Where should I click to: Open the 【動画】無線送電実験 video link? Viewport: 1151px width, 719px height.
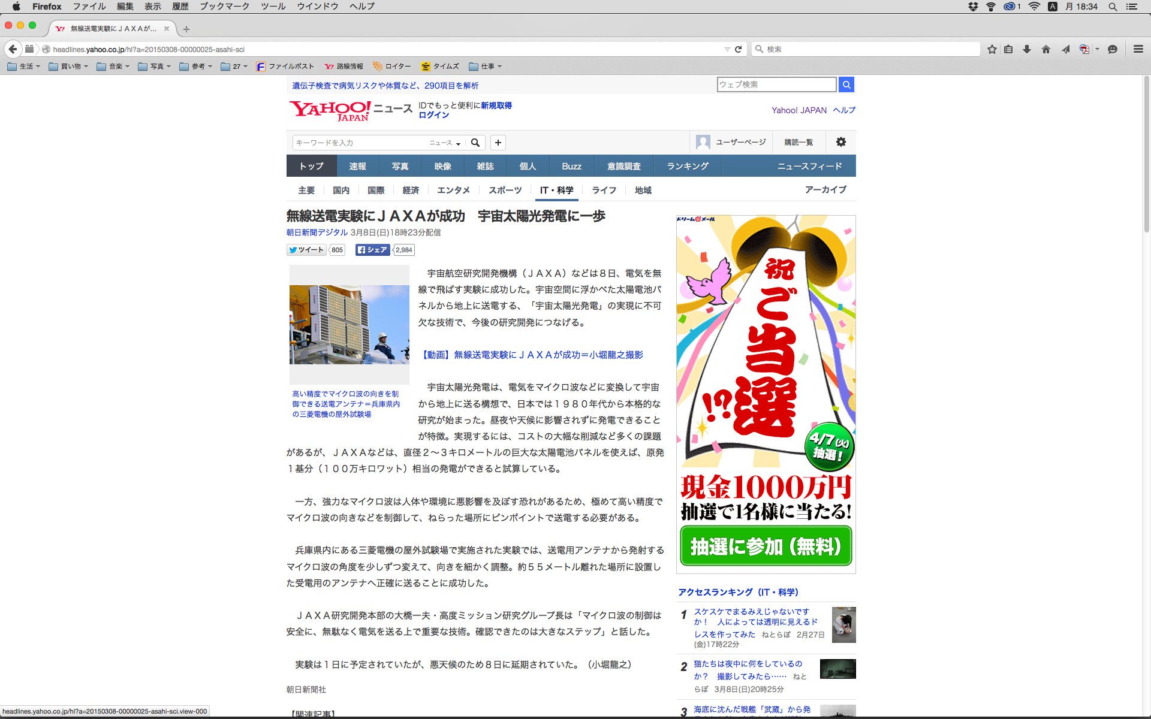point(532,355)
